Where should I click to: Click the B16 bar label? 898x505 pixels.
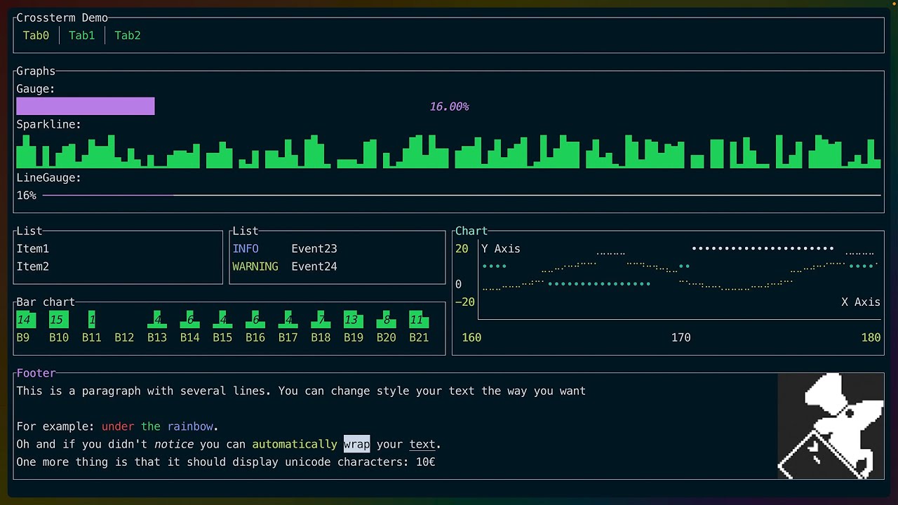click(x=255, y=337)
